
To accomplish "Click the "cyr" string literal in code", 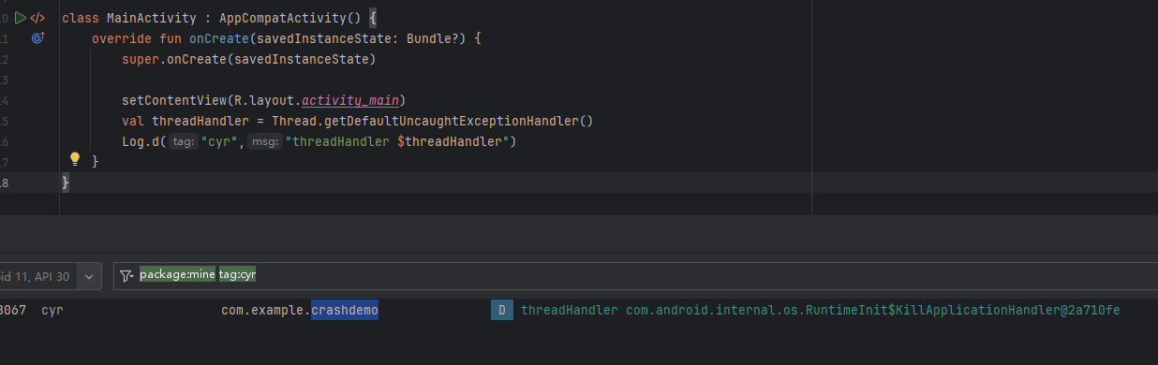I will [220, 141].
